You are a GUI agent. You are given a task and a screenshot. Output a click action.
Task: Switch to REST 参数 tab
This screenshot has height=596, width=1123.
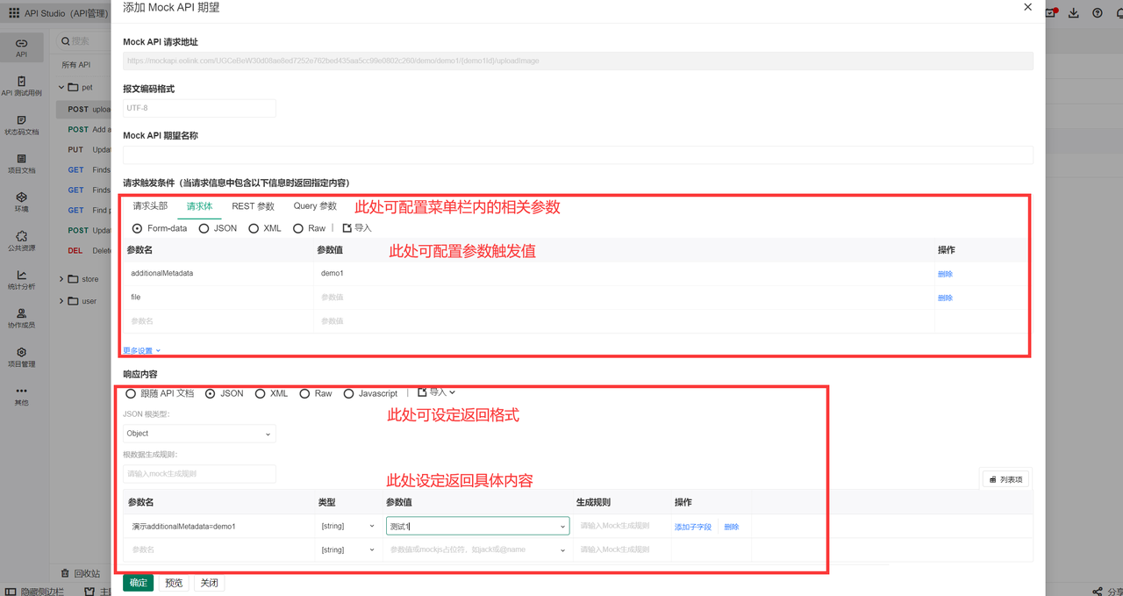click(x=253, y=206)
